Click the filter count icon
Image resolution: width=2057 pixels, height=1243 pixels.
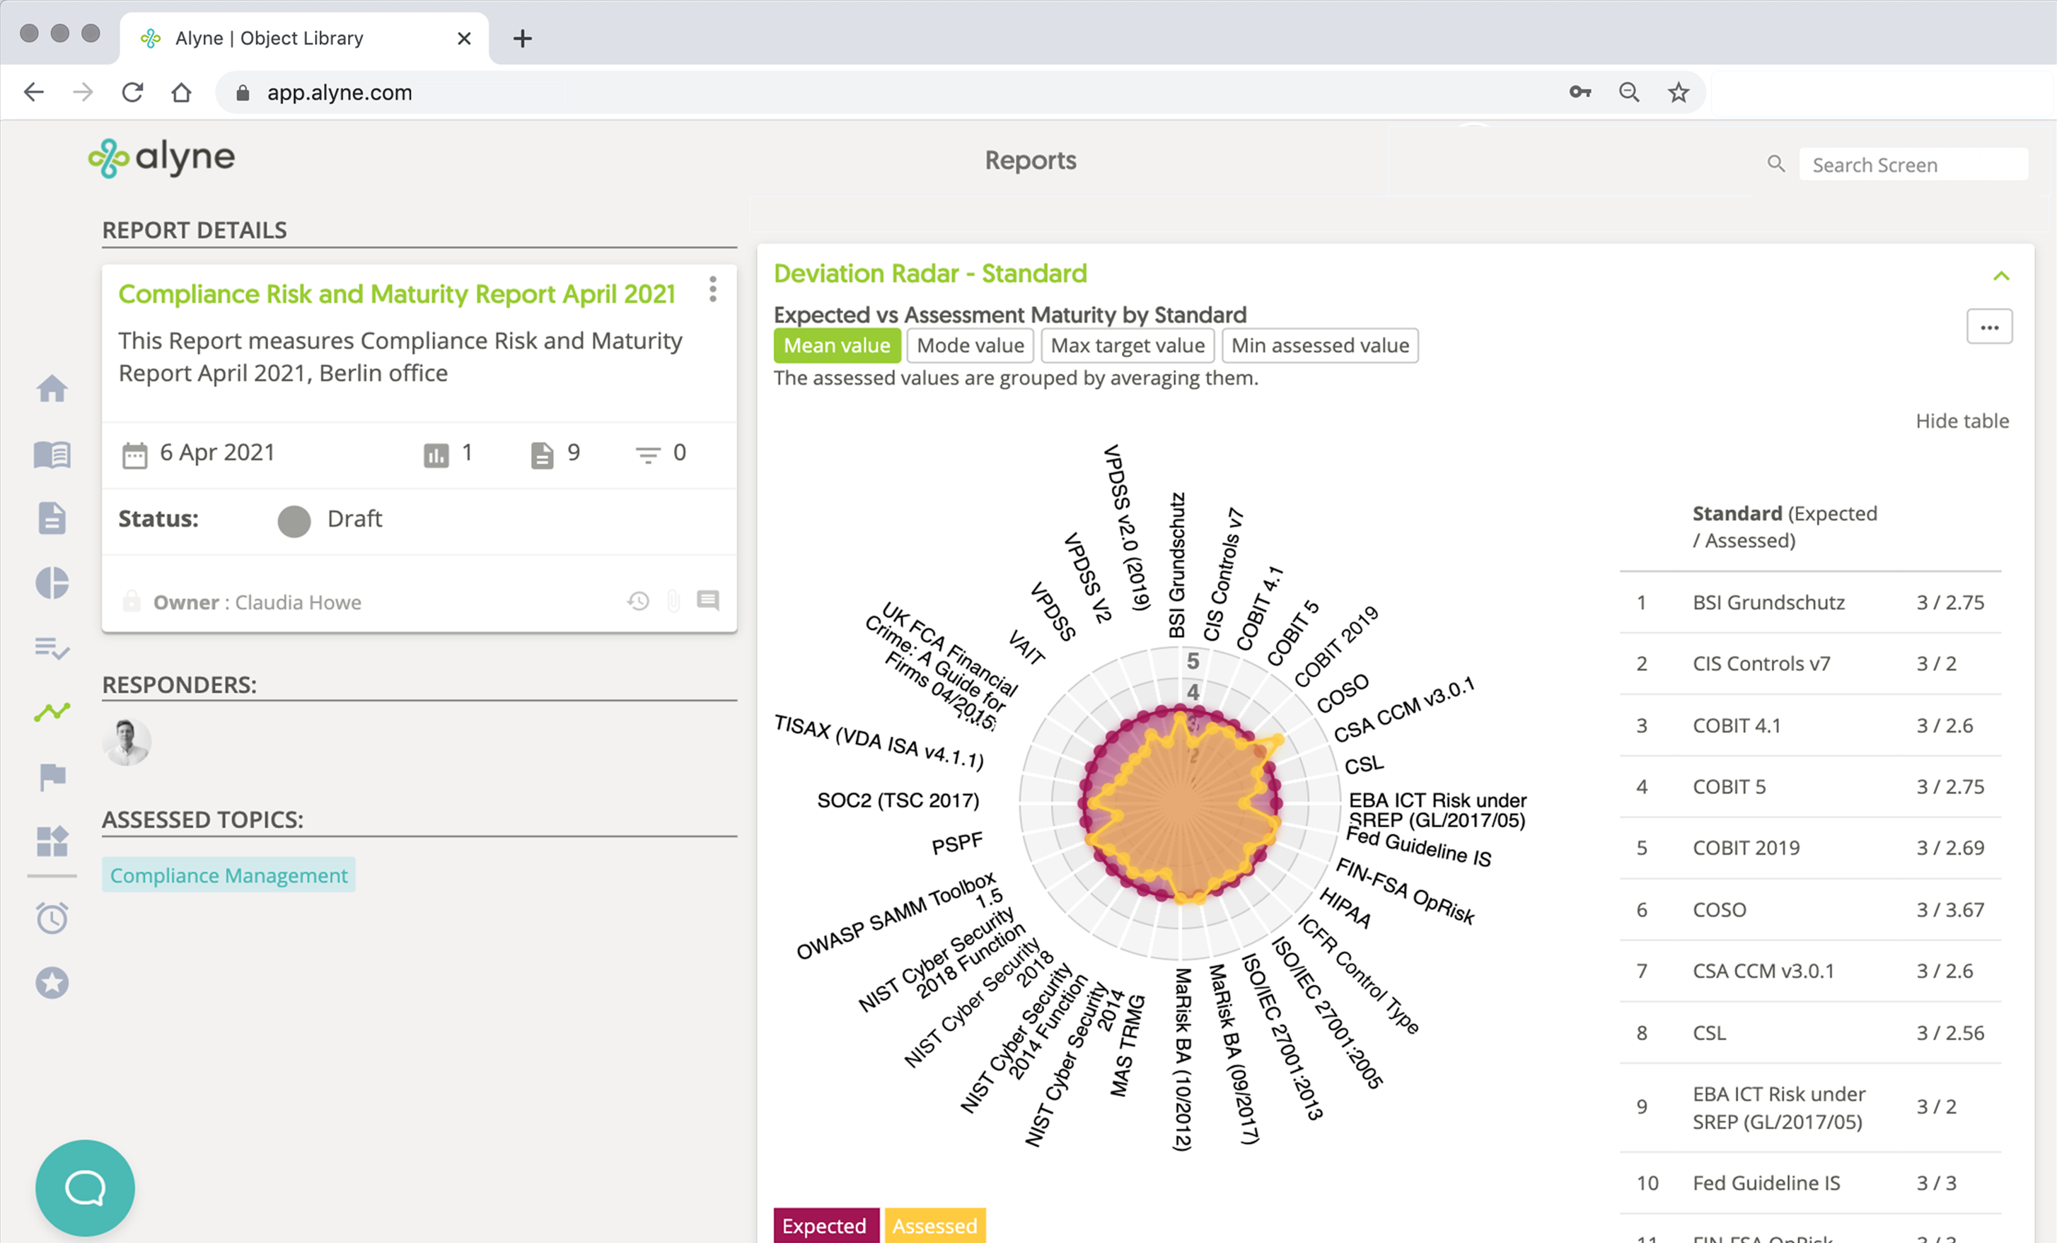(648, 455)
